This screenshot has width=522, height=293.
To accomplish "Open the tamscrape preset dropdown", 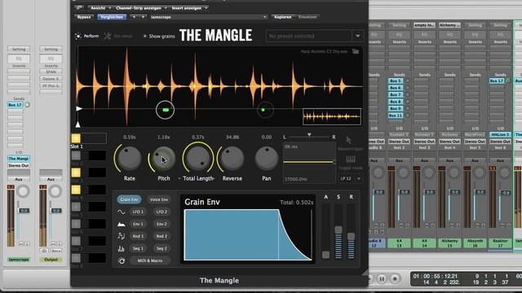I will coord(209,17).
